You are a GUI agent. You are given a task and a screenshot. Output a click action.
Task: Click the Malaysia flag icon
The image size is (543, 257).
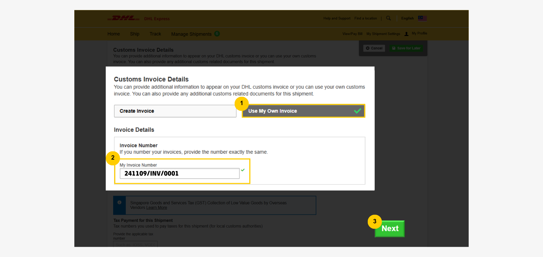coord(422,18)
